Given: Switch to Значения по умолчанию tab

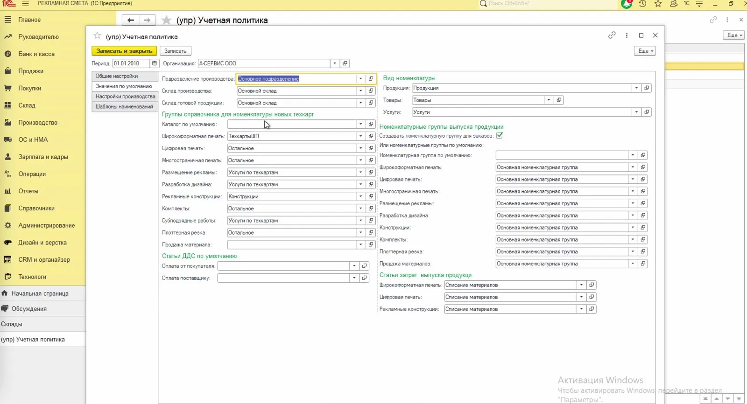Looking at the screenshot, I should point(125,86).
